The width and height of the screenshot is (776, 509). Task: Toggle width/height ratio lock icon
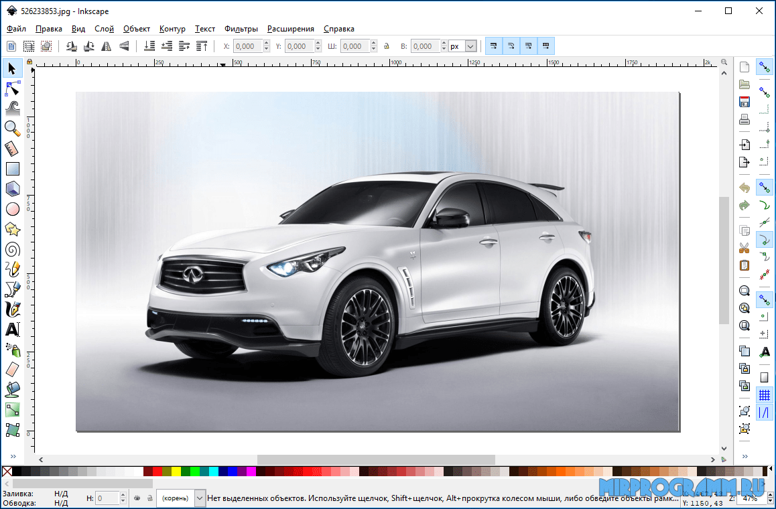point(387,46)
